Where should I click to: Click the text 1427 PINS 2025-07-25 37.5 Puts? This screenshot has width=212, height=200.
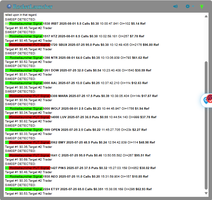tap(74, 168)
